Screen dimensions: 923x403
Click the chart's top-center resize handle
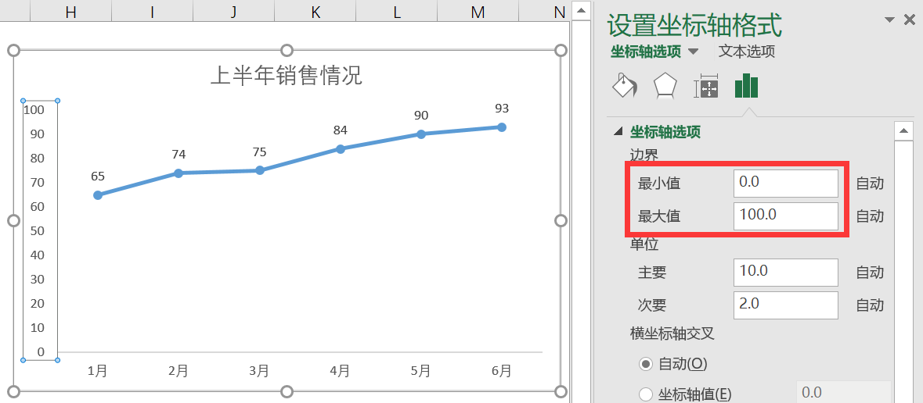(287, 51)
